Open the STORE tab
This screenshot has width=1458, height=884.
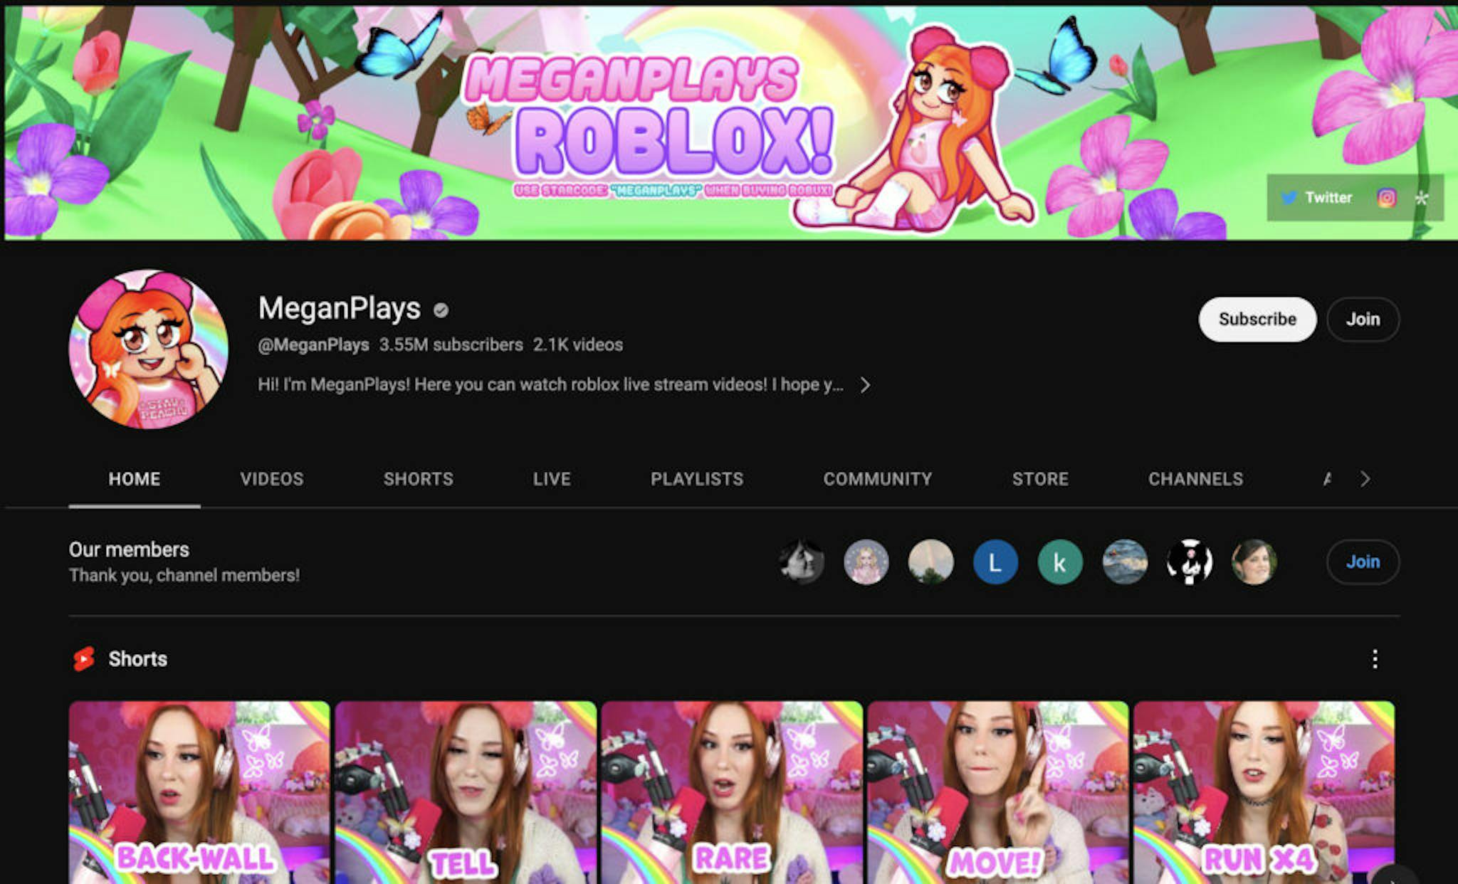[x=1040, y=479]
